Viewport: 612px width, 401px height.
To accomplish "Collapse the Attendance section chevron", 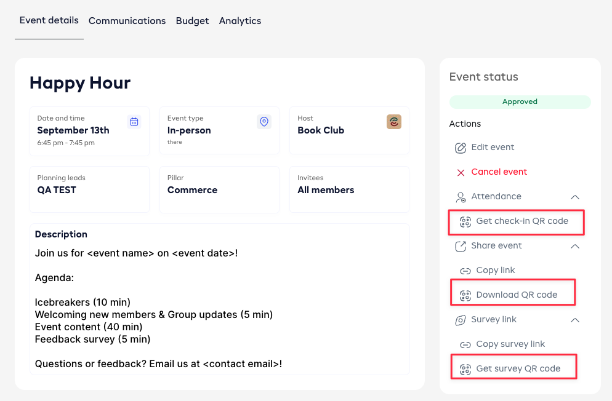I will [x=575, y=197].
